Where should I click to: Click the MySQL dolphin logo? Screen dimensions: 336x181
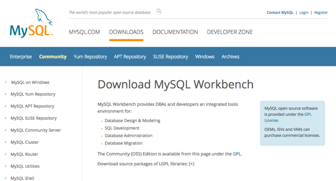pyautogui.click(x=31, y=23)
